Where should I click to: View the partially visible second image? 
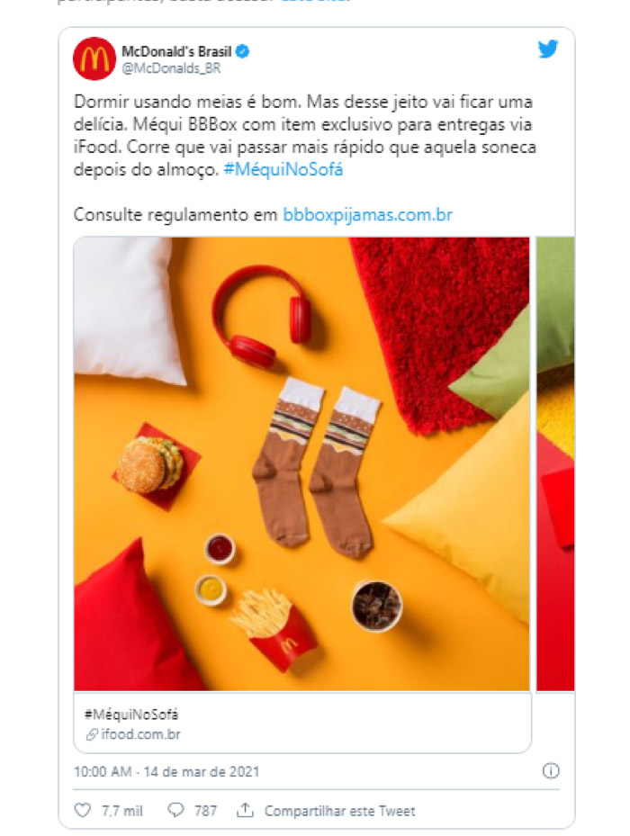555,463
